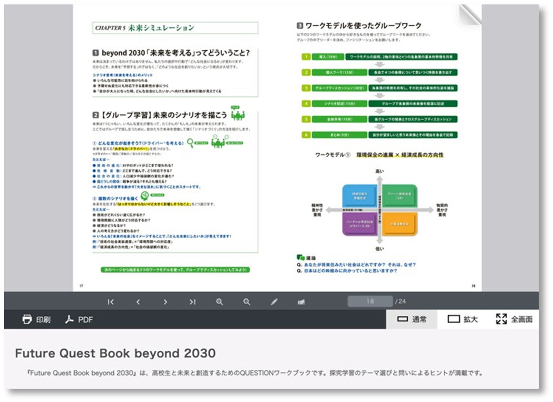Enter 全画面 fullscreen mode
The image size is (553, 402).
click(514, 319)
